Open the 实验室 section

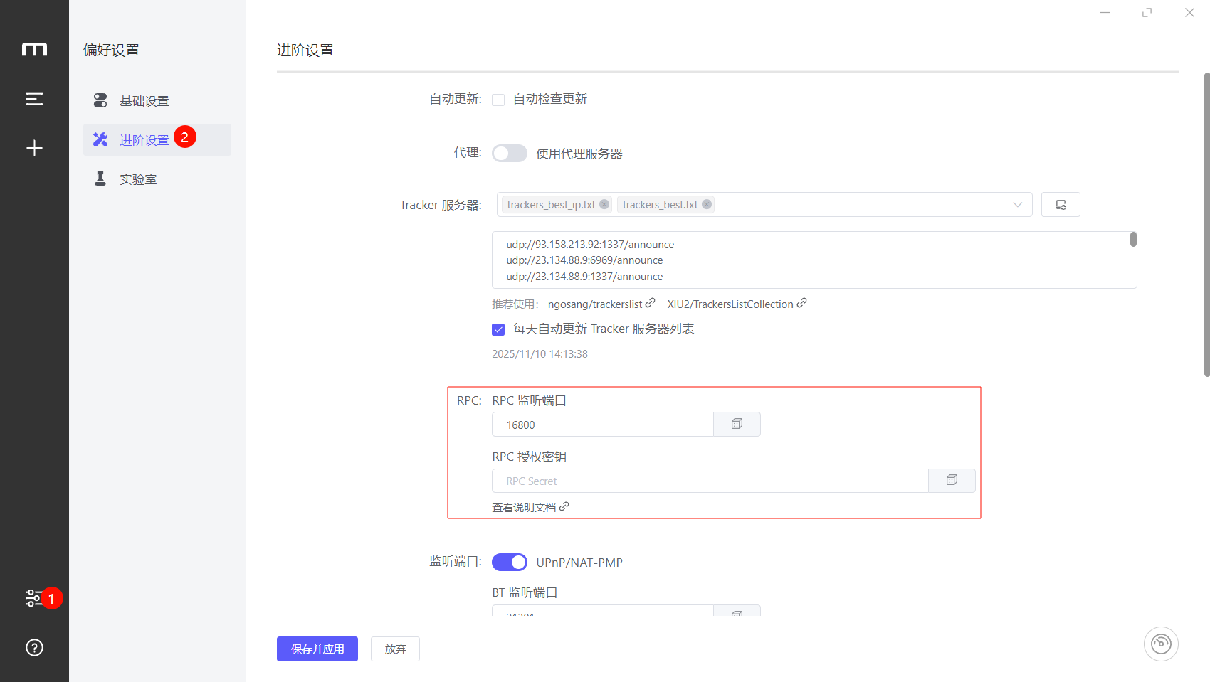click(x=140, y=179)
